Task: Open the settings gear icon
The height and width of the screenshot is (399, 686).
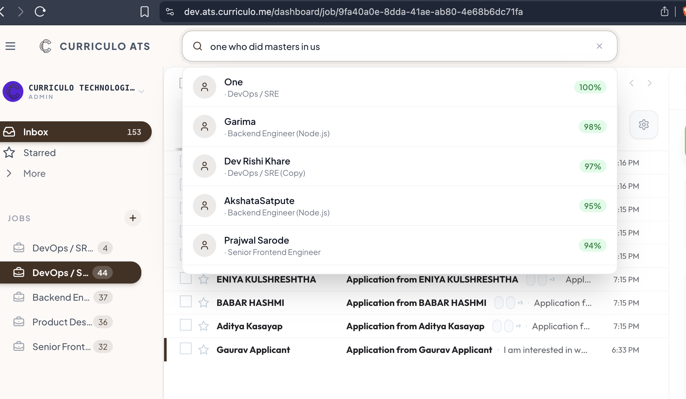Action: point(644,125)
